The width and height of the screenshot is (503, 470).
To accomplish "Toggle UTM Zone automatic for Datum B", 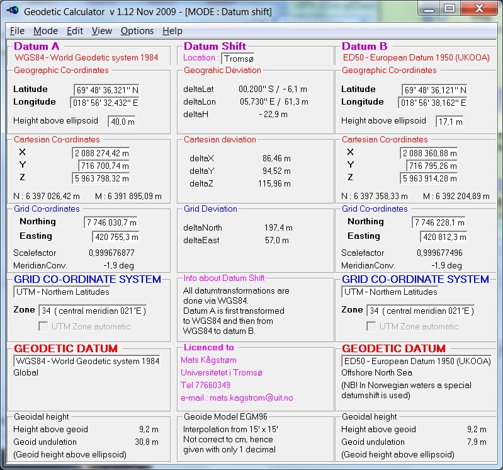I will [x=371, y=326].
